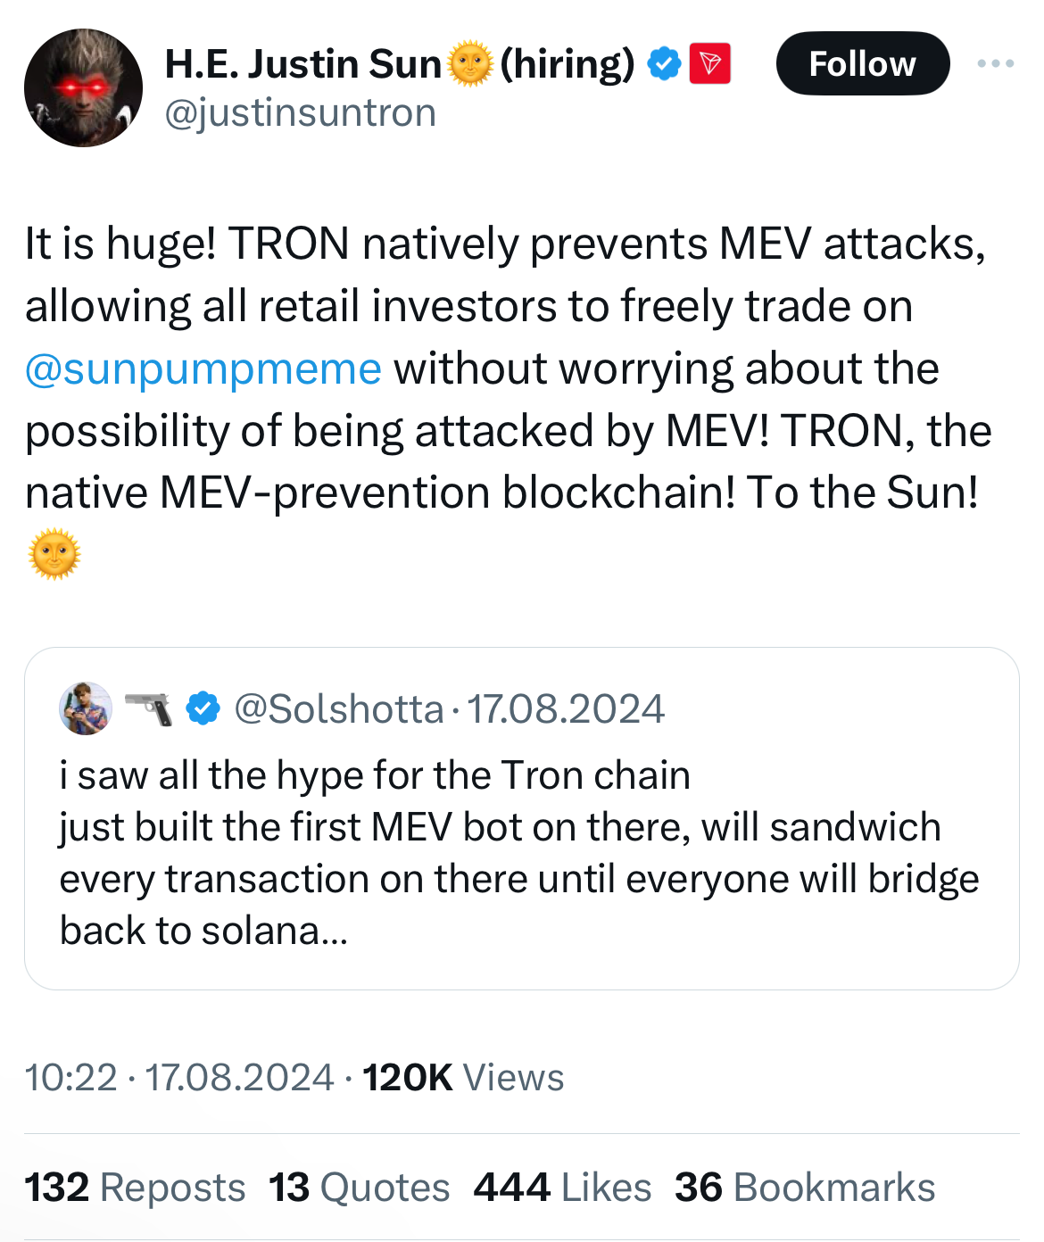The height and width of the screenshot is (1242, 1044).
Task: Click the Solshotta quoted tweet avatar
Action: click(86, 708)
